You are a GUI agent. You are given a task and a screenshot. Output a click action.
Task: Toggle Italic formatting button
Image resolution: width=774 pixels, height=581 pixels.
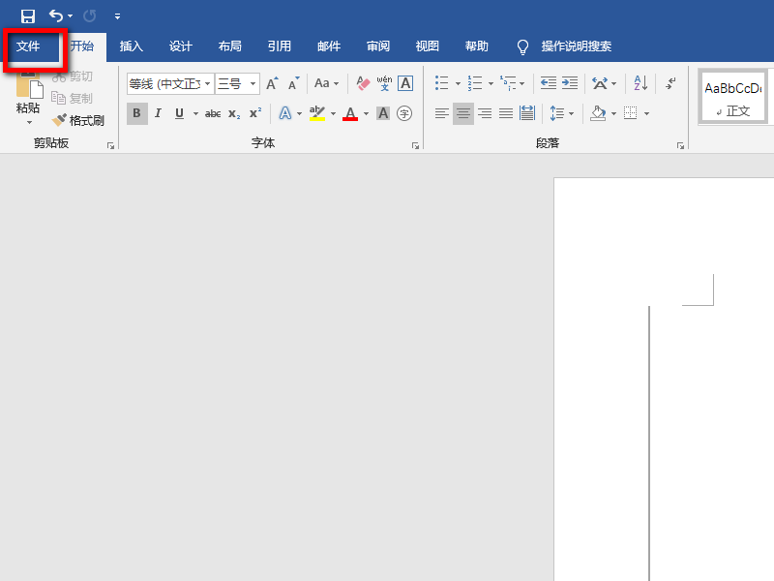pyautogui.click(x=158, y=113)
